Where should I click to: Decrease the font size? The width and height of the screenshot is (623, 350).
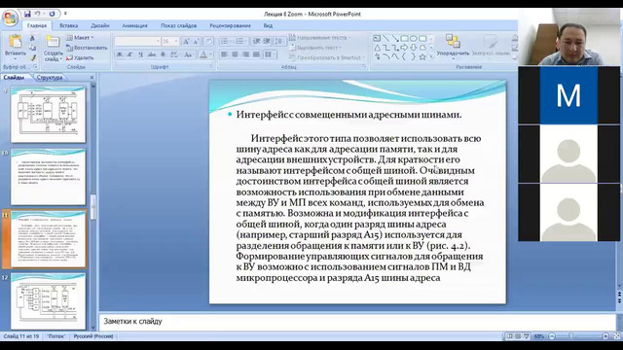pyautogui.click(x=196, y=41)
